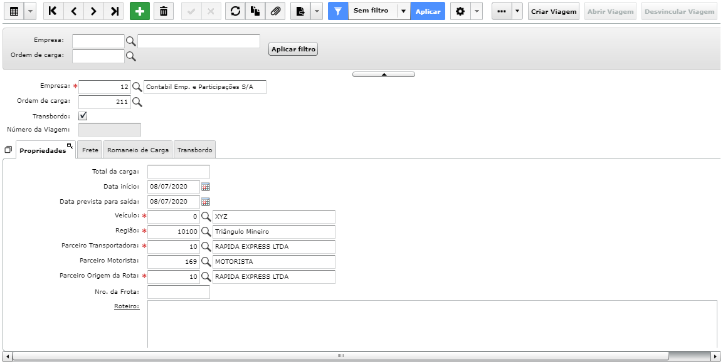Click the horizontal scrollbar at the bottom
The image size is (723, 364).
pyautogui.click(x=340, y=356)
